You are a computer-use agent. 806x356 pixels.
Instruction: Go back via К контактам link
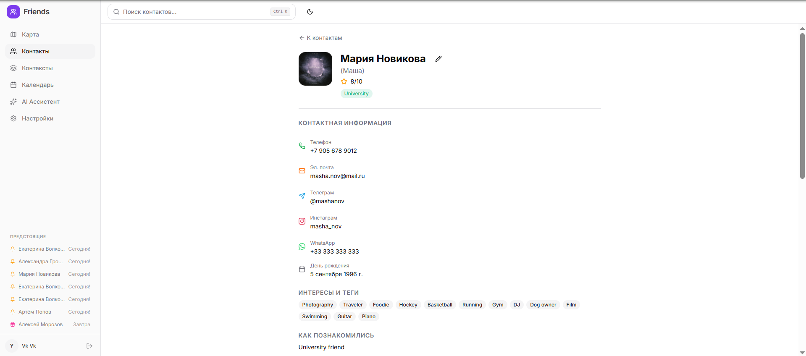[320, 38]
